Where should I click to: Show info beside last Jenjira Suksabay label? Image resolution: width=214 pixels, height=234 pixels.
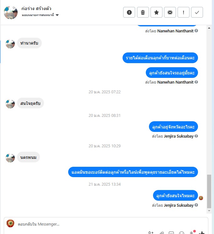[196, 205]
